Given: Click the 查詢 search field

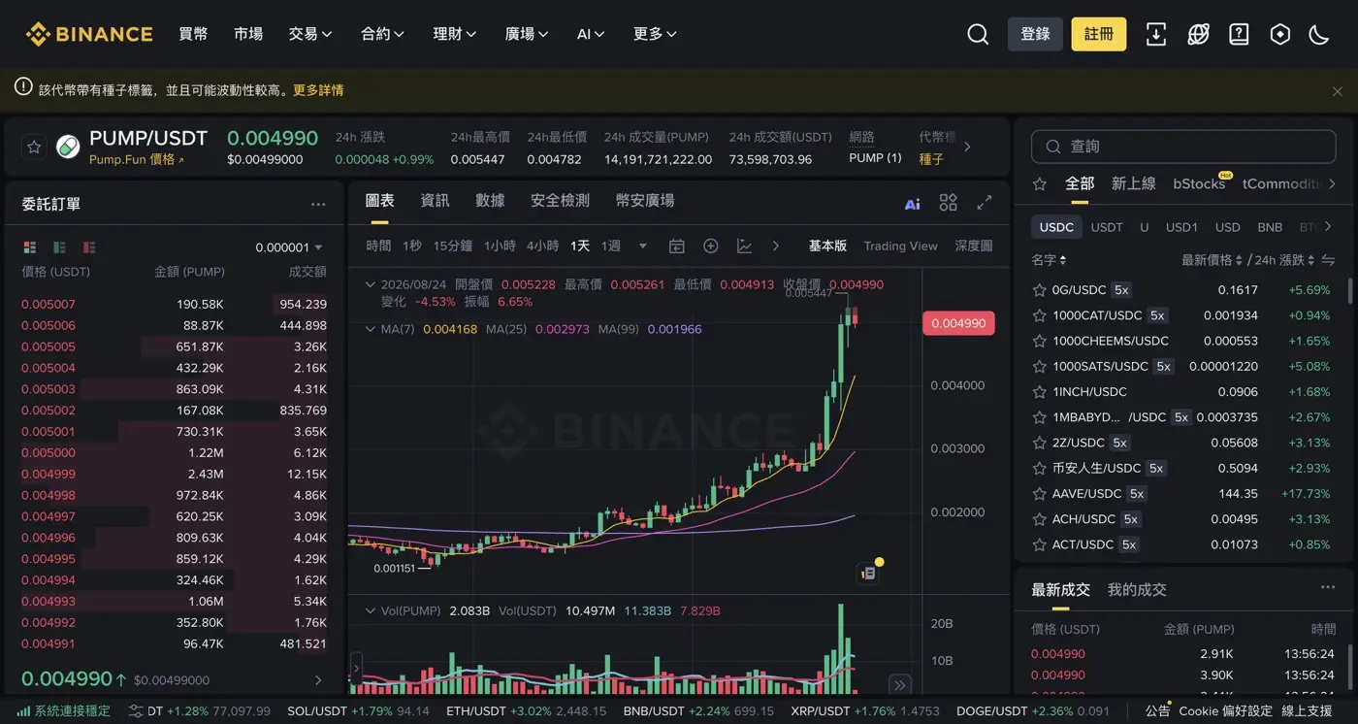Looking at the screenshot, I should point(1183,147).
